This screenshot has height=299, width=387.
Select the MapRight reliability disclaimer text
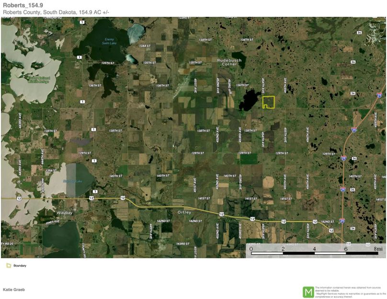click(351, 292)
